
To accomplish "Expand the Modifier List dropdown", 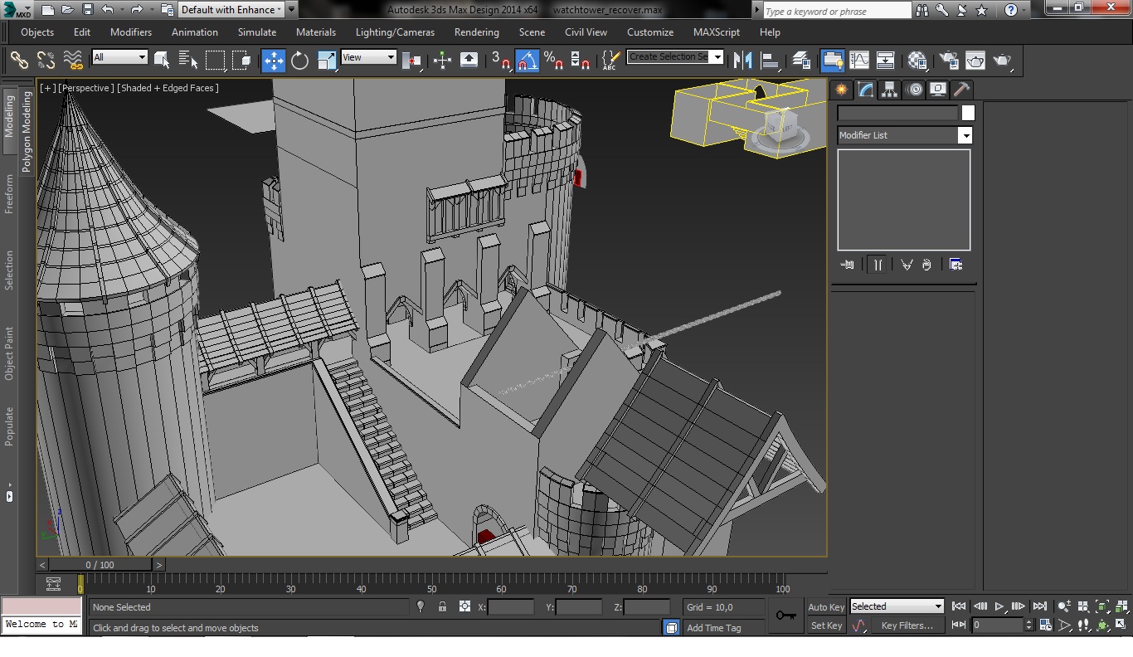I will pyautogui.click(x=965, y=135).
